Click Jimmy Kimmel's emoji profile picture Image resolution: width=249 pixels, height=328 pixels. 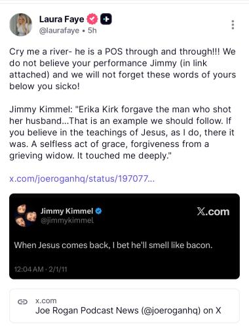pyautogui.click(x=26, y=216)
